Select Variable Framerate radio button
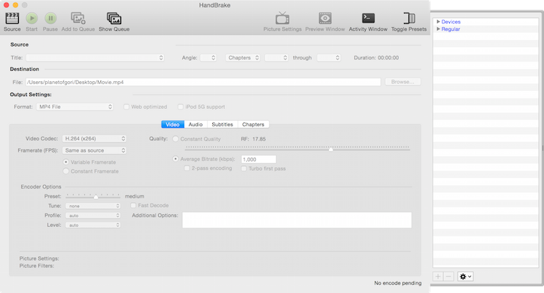544x293 pixels. (x=65, y=162)
